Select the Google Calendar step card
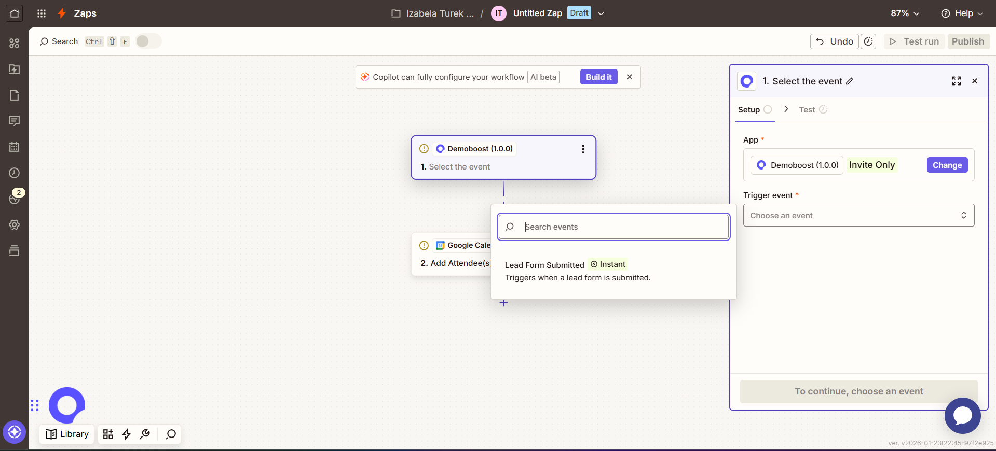Image resolution: width=996 pixels, height=451 pixels. (452, 255)
